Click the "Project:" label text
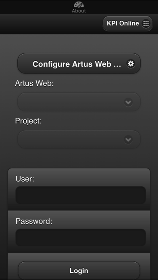 (x=28, y=121)
